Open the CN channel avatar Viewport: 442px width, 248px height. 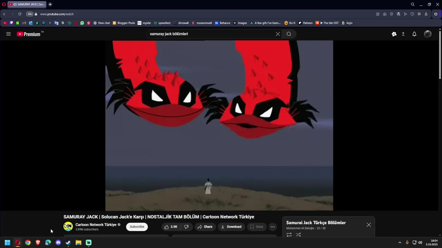68,226
